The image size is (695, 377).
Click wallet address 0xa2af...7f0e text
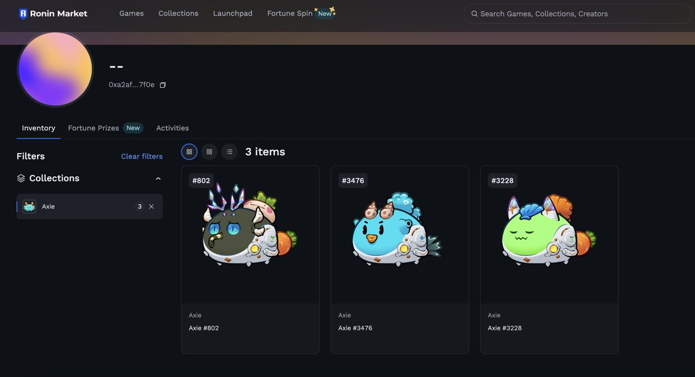132,85
